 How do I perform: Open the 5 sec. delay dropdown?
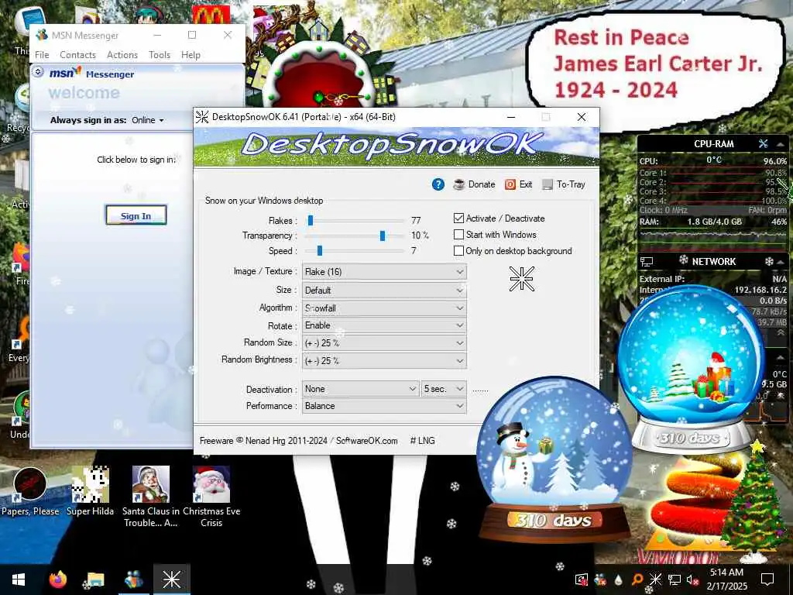coord(444,389)
